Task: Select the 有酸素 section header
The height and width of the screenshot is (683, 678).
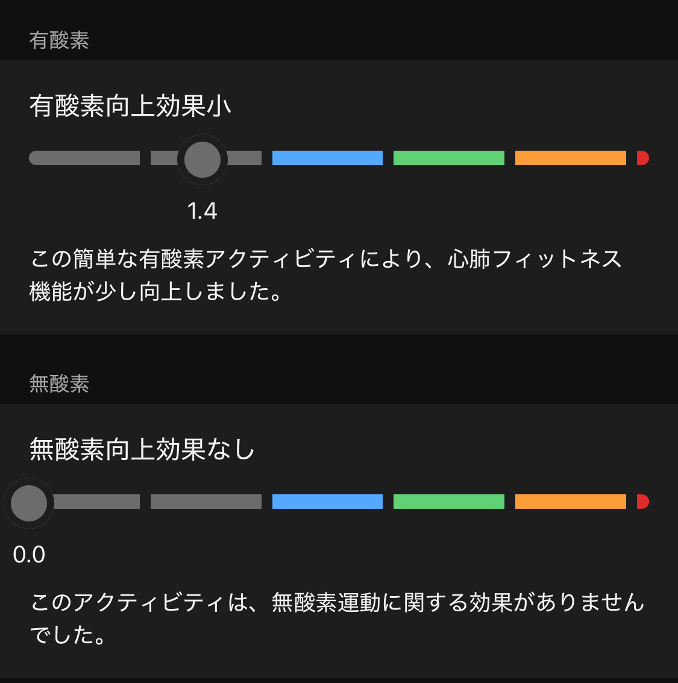Action: pos(59,40)
